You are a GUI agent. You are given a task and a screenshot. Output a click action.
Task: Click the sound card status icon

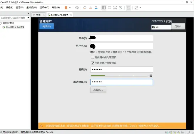pos(178,132)
